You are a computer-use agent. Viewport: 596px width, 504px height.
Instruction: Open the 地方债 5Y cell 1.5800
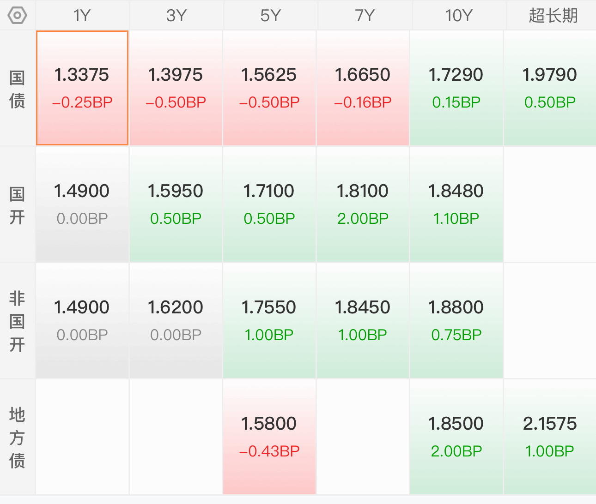click(269, 437)
